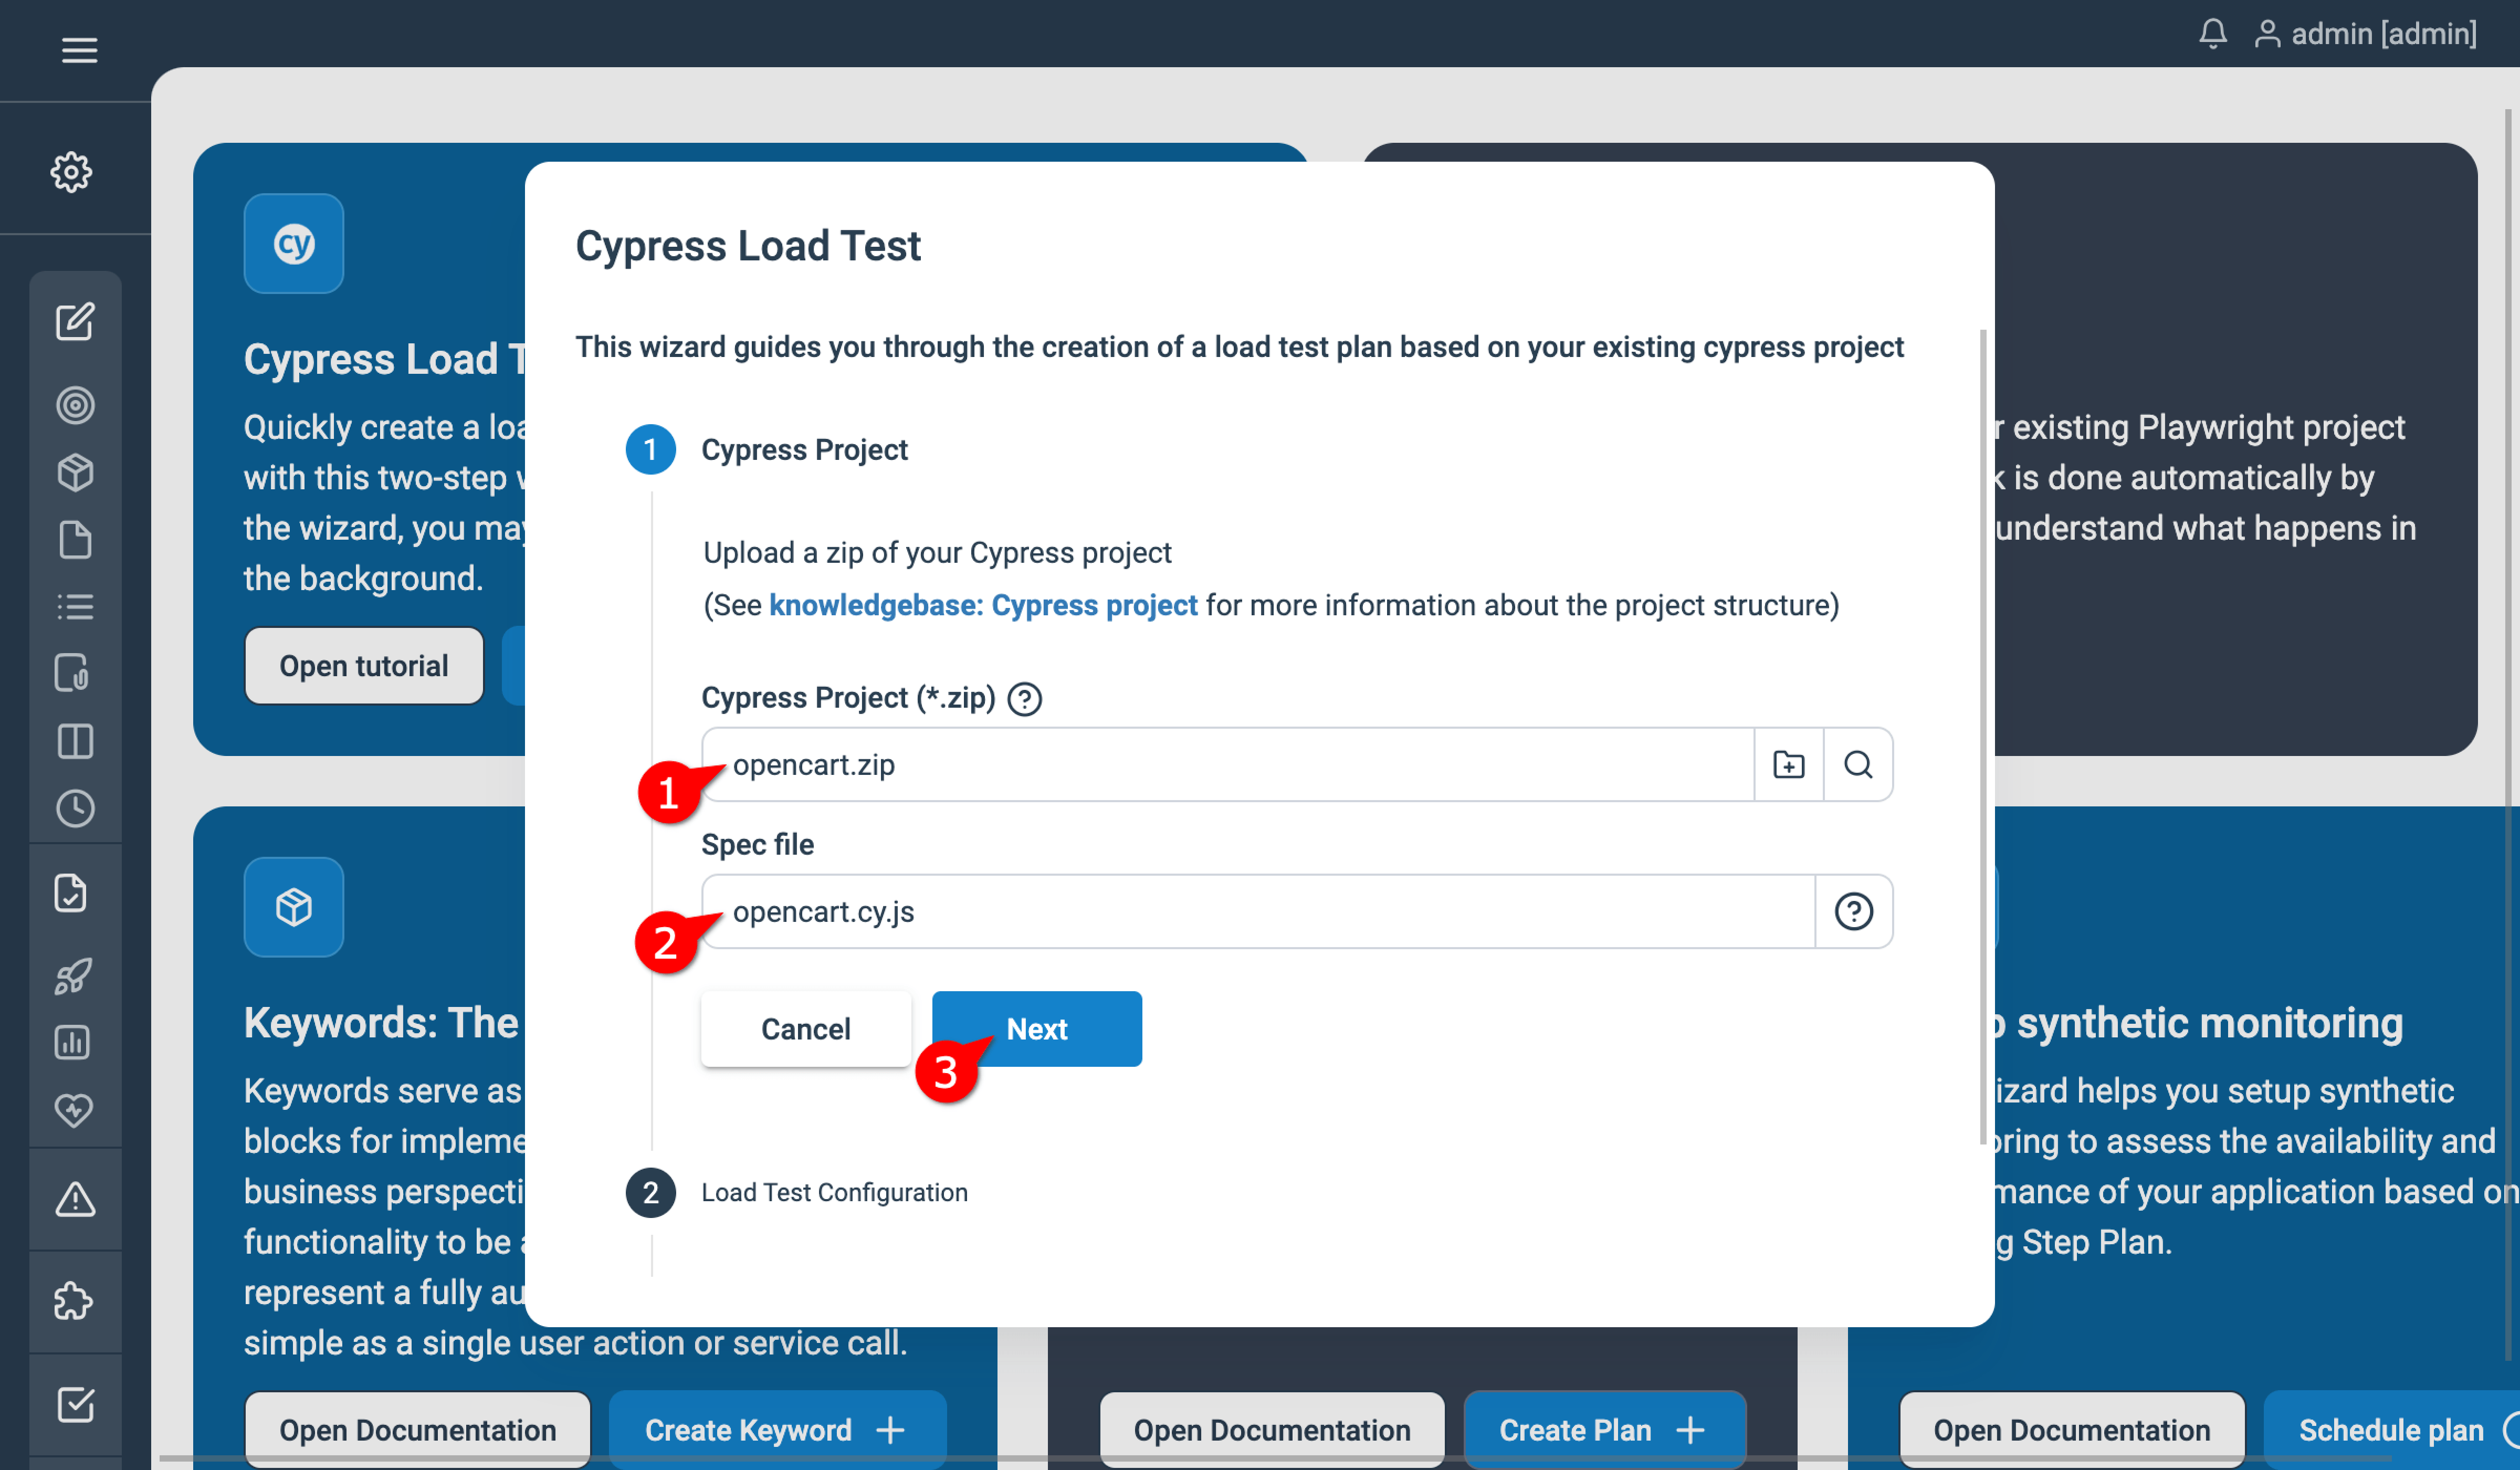Click the help icon next to Spec file field
Screen dimensions: 2520x1470
(x=1855, y=911)
